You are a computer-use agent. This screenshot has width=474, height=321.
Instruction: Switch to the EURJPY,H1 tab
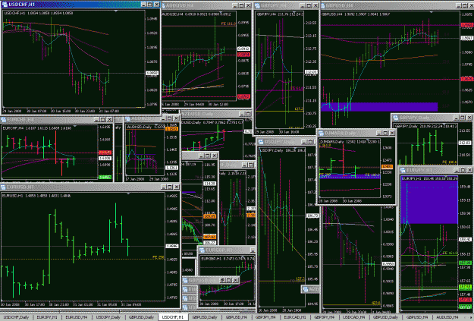pos(47,317)
